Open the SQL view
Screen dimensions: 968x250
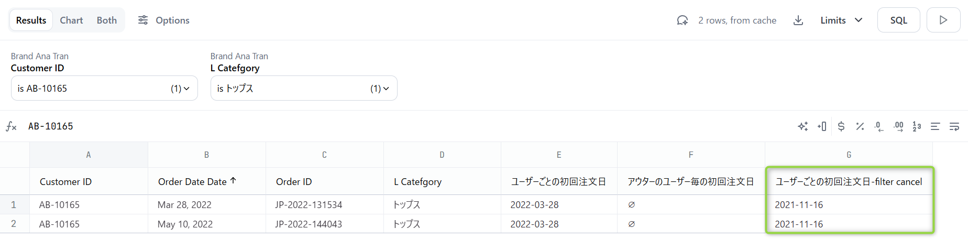tap(898, 20)
